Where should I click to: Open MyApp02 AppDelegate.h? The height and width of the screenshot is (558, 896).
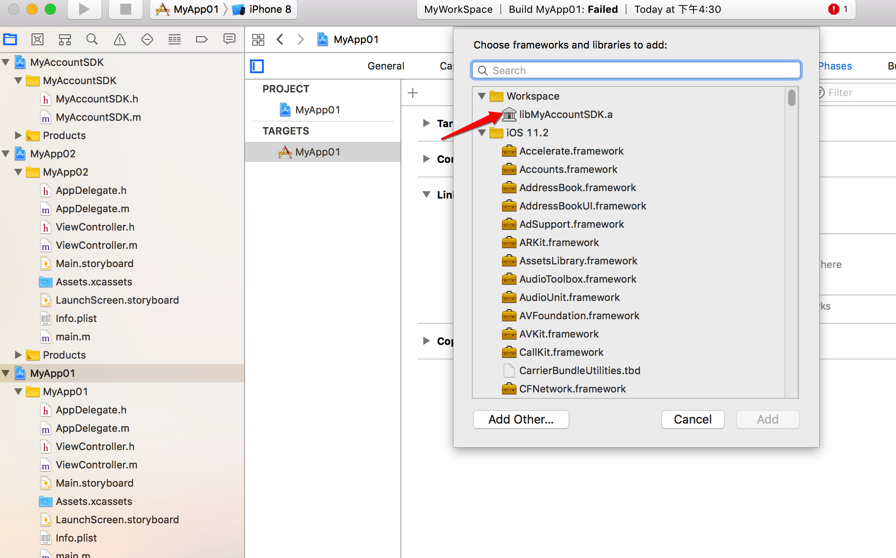click(x=84, y=190)
